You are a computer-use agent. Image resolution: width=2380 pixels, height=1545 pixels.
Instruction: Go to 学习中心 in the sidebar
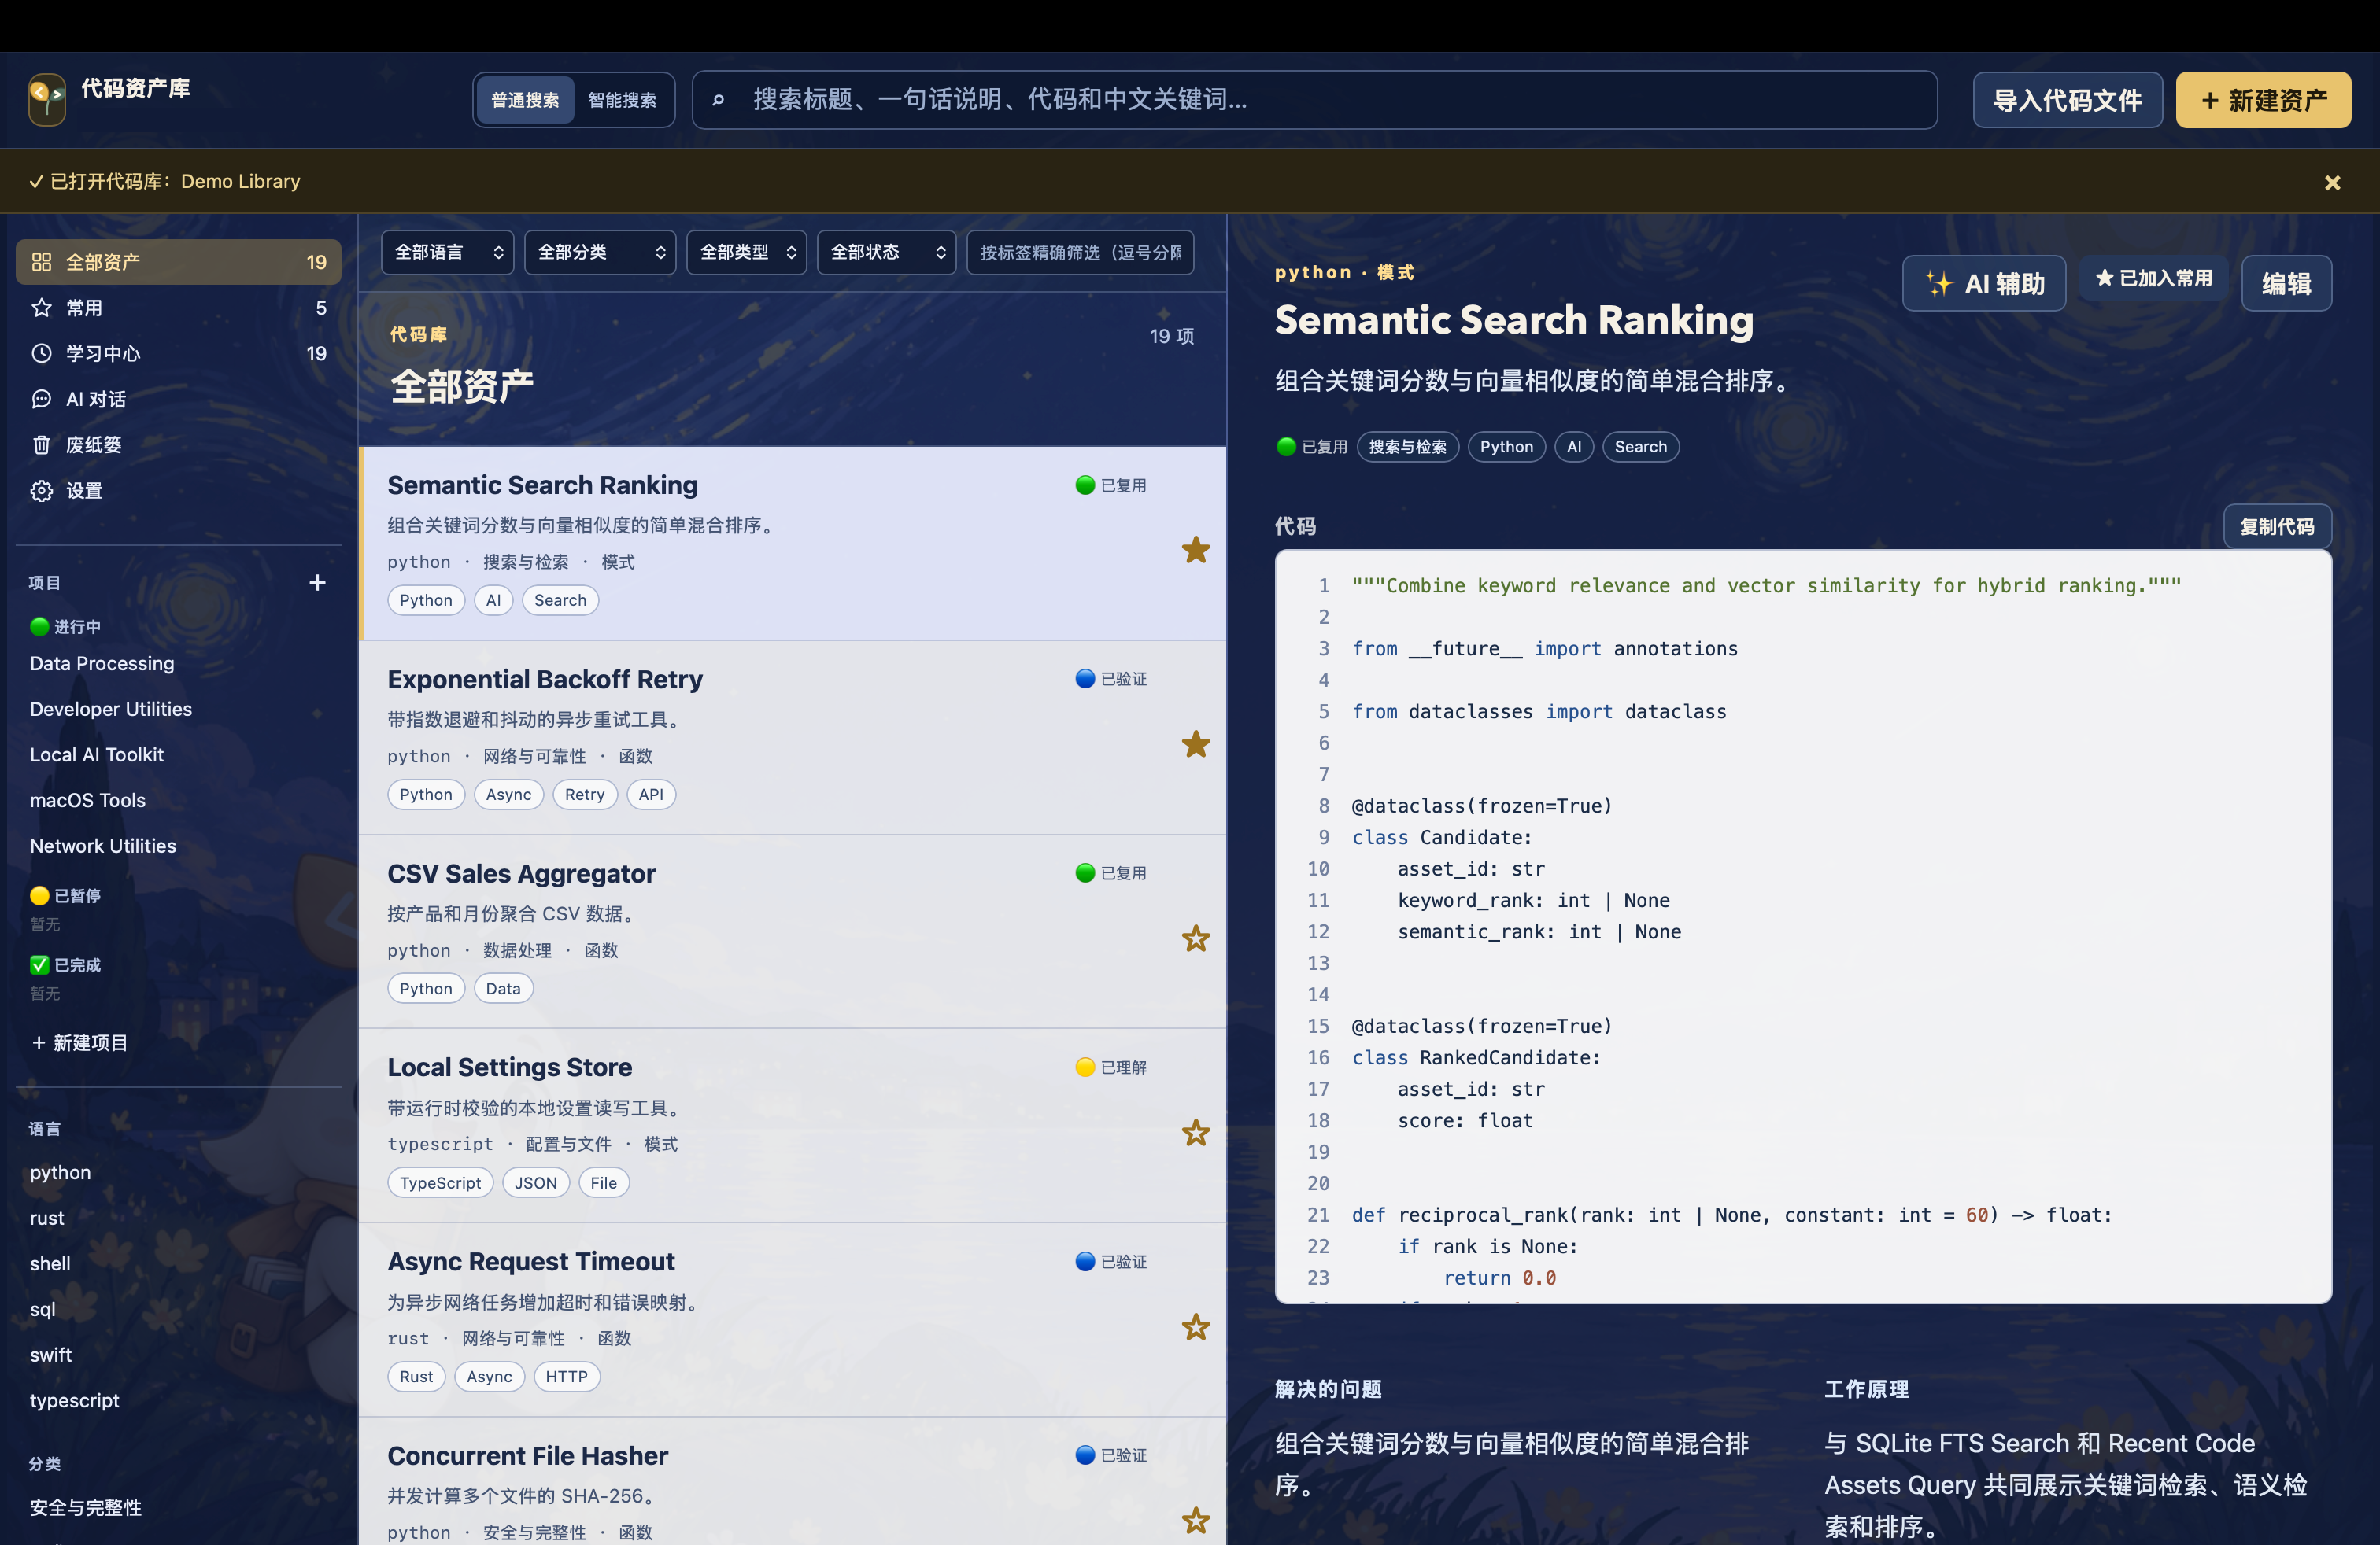[179, 354]
